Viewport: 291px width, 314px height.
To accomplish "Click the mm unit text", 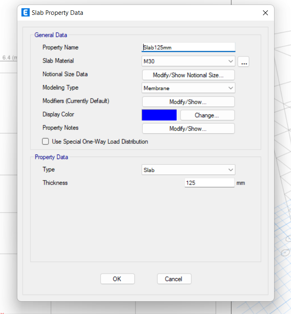I will coord(241,183).
